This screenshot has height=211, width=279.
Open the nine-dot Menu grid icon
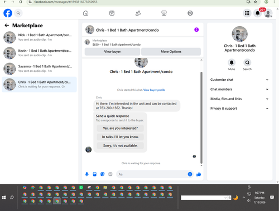[247, 13]
